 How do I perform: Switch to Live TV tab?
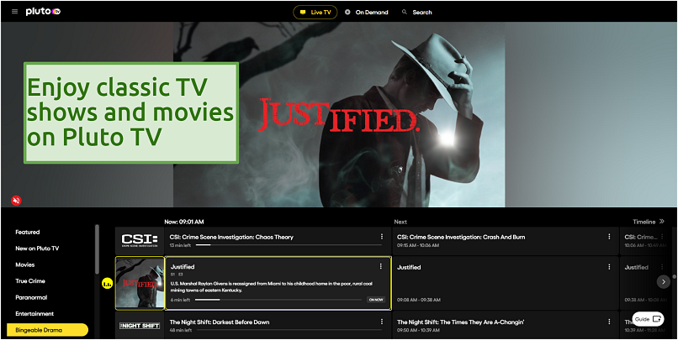tap(315, 12)
